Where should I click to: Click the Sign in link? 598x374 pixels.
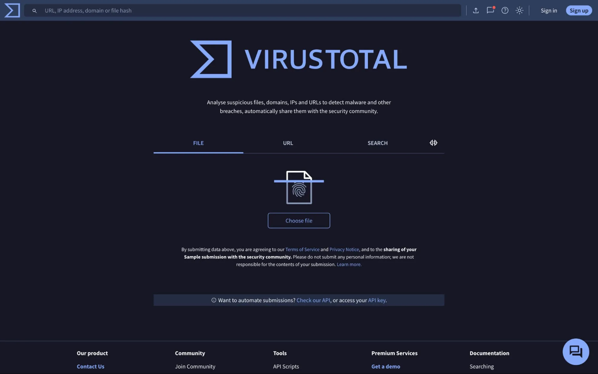(549, 10)
